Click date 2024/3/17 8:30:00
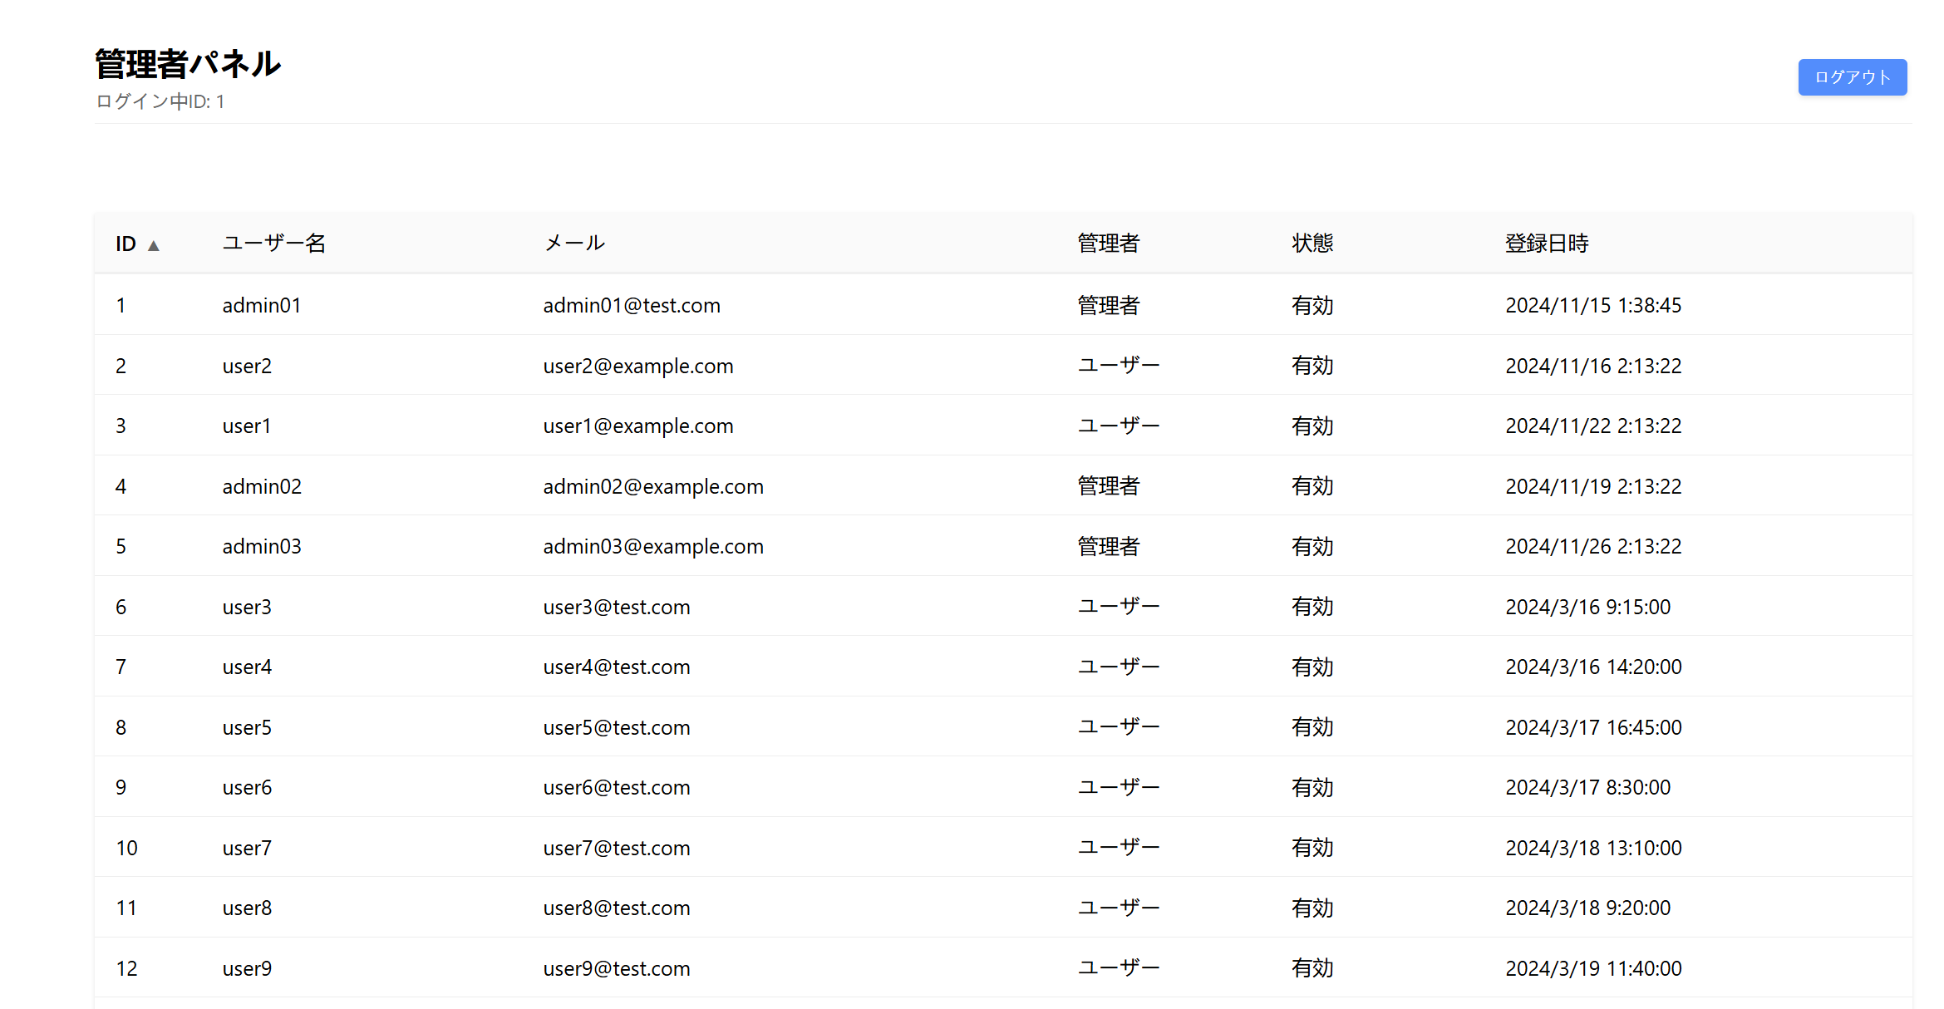 (x=1587, y=787)
